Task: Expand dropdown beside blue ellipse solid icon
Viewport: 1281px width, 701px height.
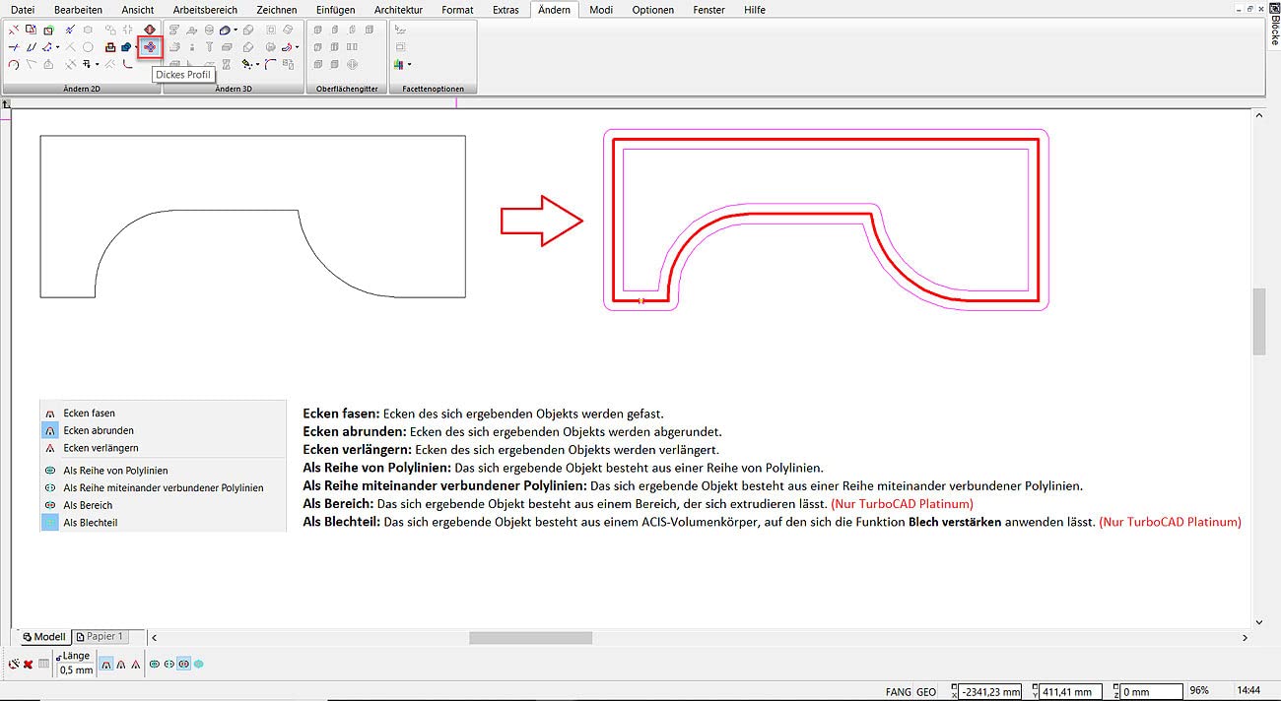Action: coord(236,30)
